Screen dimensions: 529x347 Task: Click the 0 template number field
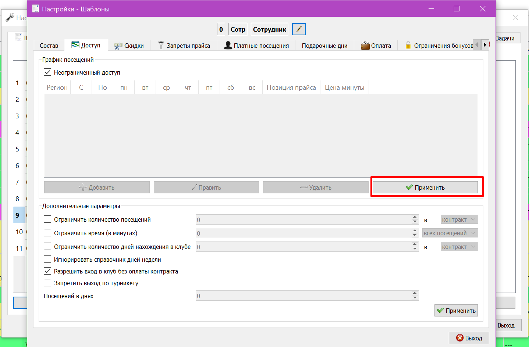tap(221, 29)
